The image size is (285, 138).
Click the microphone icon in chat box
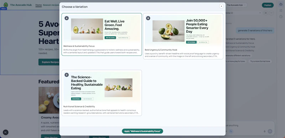pyautogui.click(x=264, y=131)
